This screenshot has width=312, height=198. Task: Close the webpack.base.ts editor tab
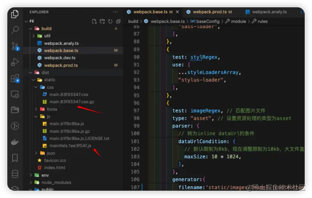(x=177, y=12)
